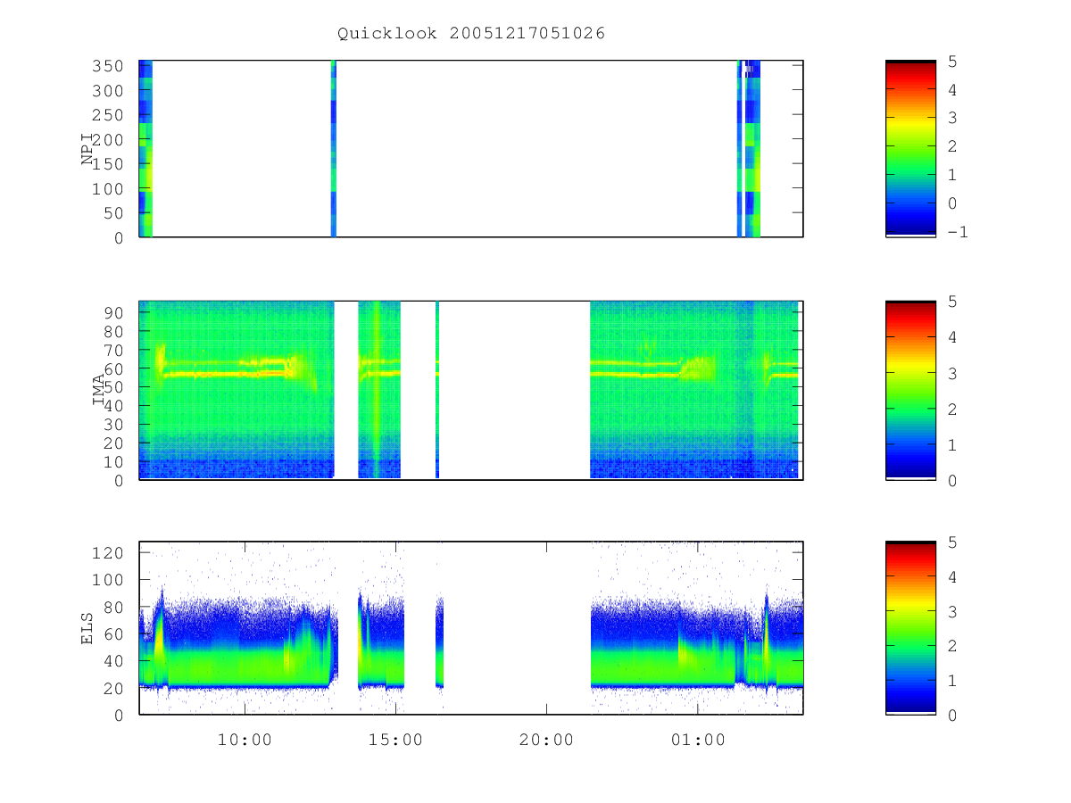The height and width of the screenshot is (803, 1071).
Task: Click the ELS y-axis label
Action: [88, 628]
